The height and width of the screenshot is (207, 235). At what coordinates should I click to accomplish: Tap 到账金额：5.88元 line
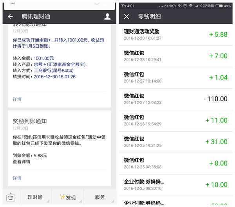pyautogui.click(x=30, y=155)
